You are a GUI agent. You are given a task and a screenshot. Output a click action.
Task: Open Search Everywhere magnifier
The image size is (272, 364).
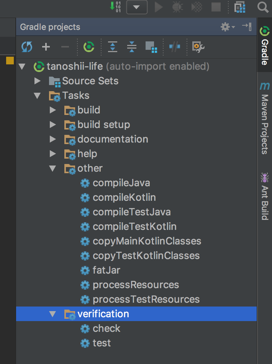tap(263, 7)
